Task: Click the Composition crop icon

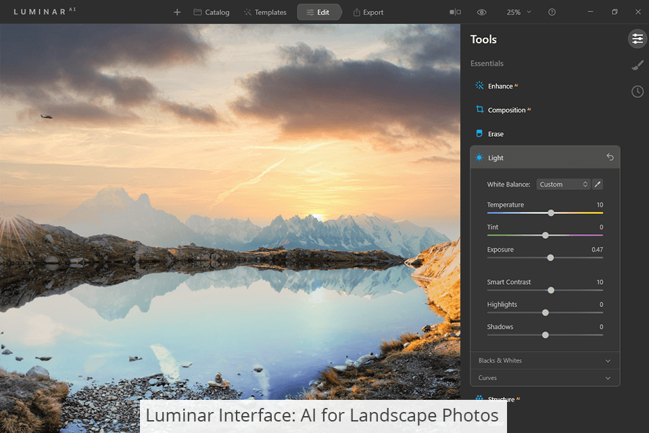Action: [479, 110]
